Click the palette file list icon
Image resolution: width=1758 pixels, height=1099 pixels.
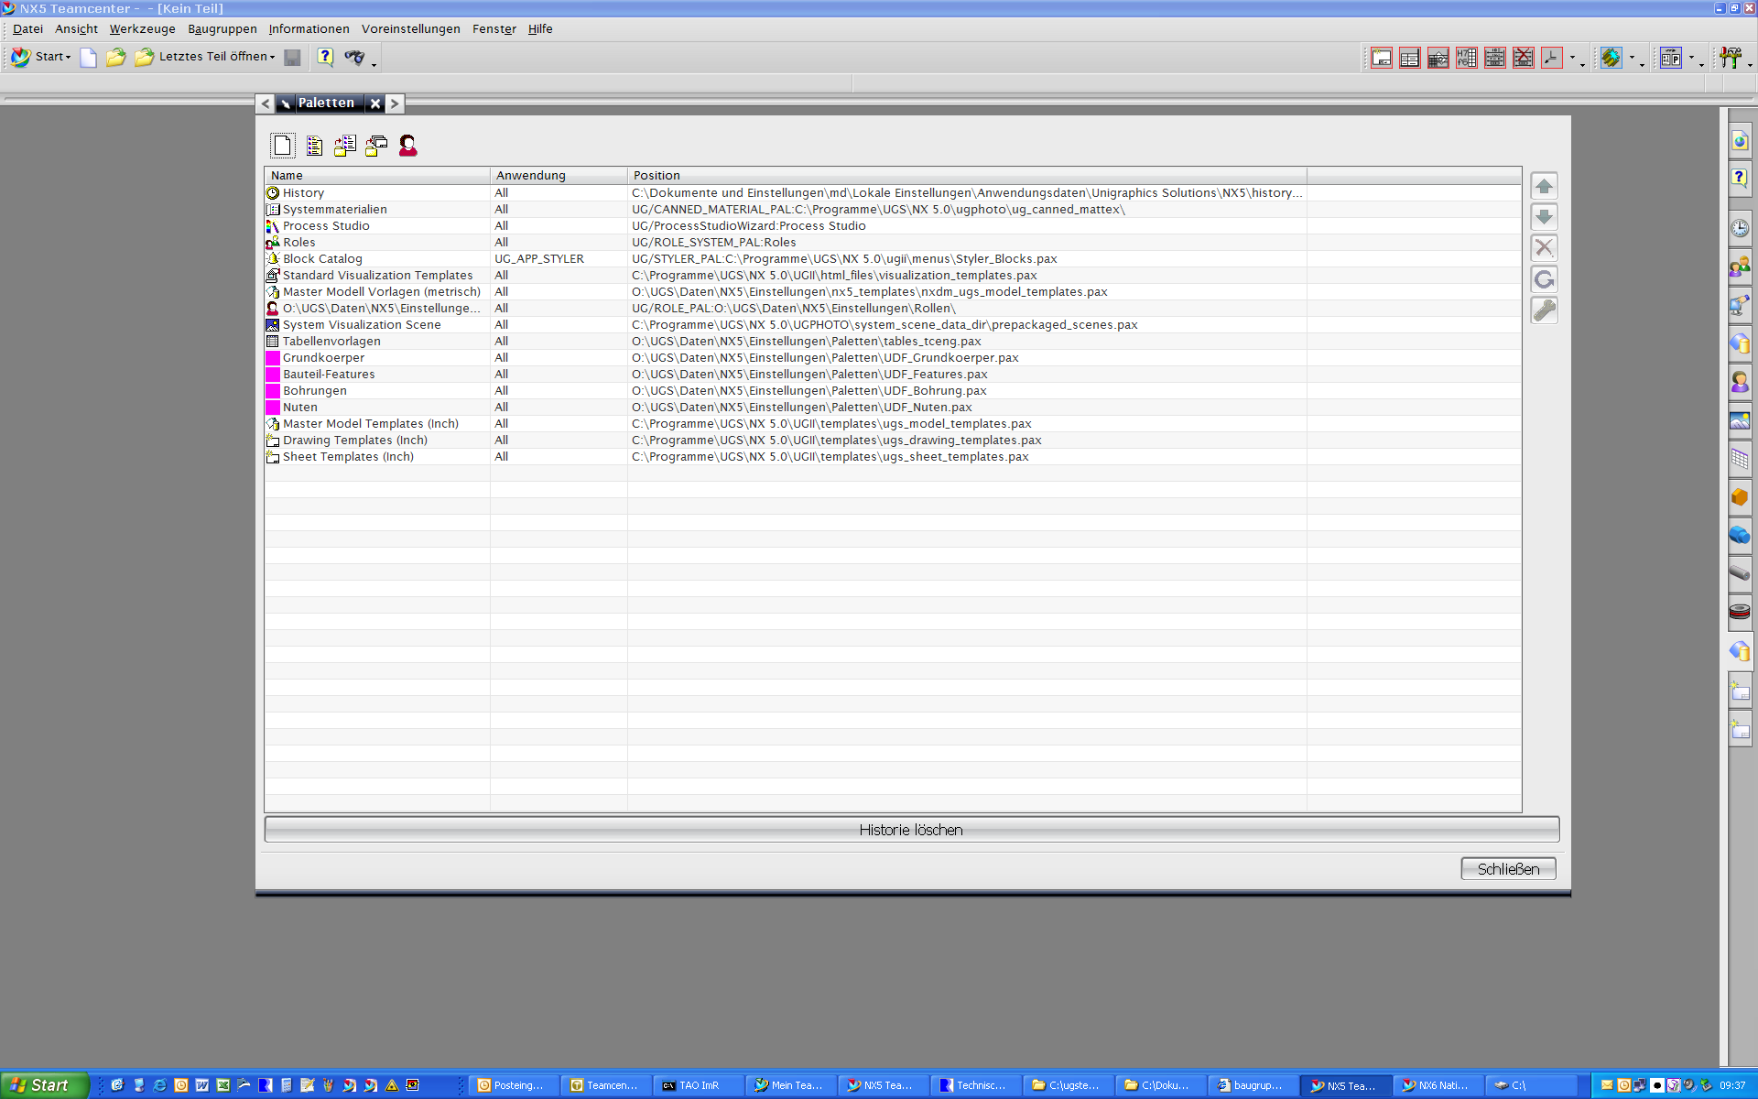[x=314, y=146]
